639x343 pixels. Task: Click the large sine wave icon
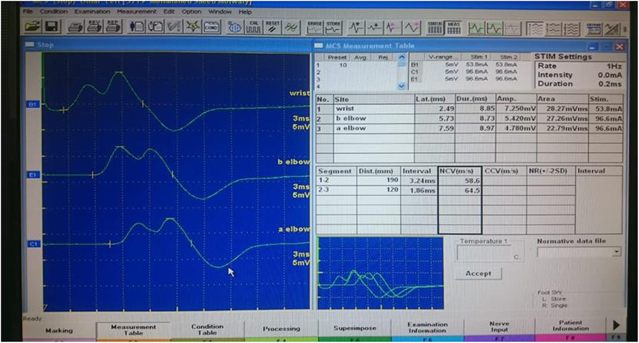point(412,27)
